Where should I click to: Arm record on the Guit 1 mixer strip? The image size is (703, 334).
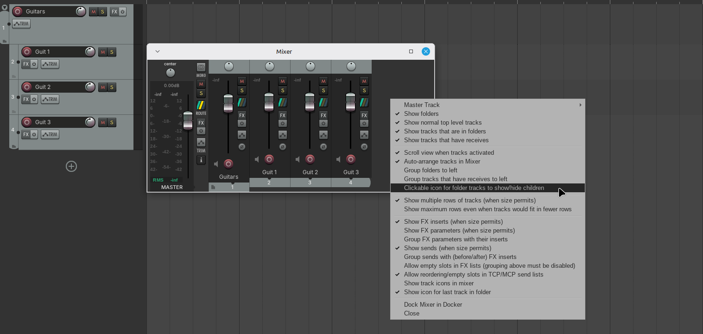pos(269,159)
